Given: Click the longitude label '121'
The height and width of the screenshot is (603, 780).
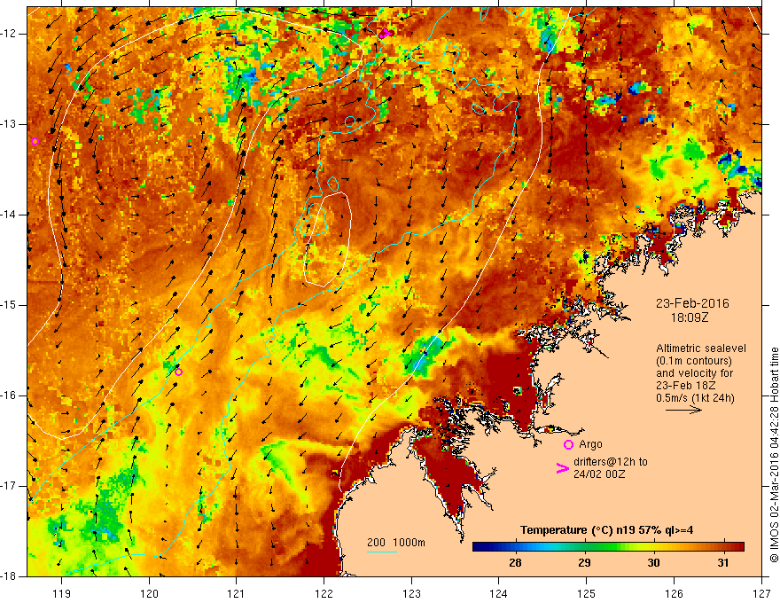Looking at the screenshot, I should tap(237, 593).
